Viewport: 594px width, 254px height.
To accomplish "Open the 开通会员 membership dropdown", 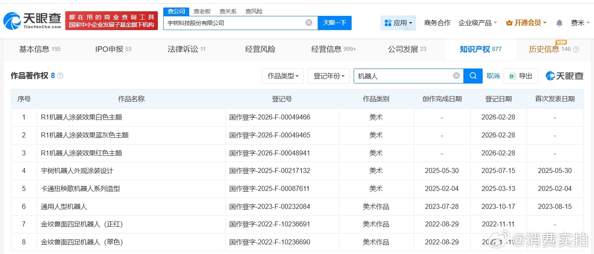I will click(x=526, y=23).
